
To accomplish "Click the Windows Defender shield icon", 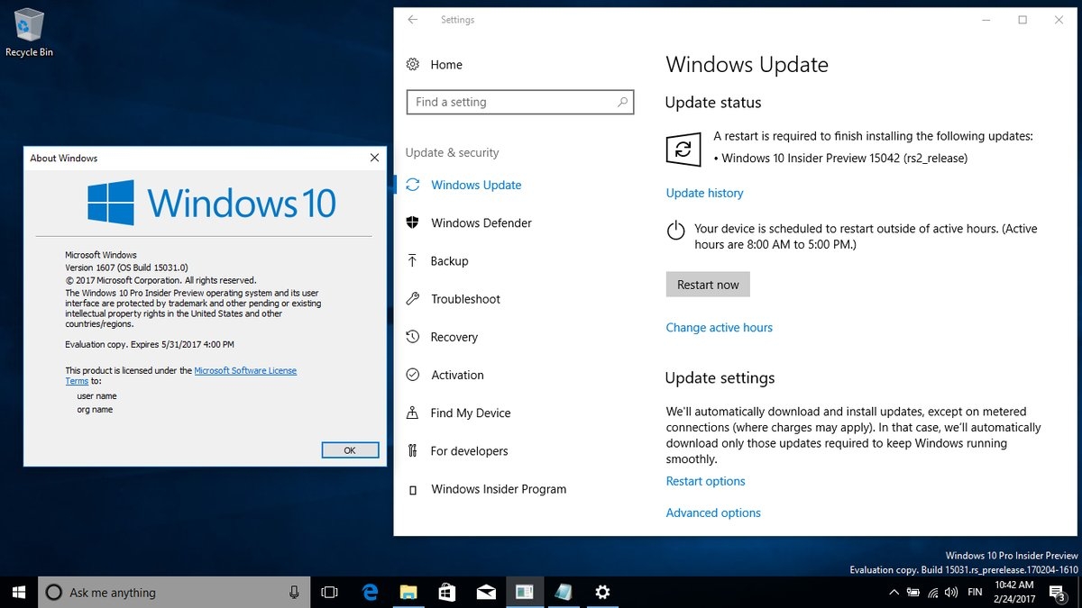I will 412,222.
